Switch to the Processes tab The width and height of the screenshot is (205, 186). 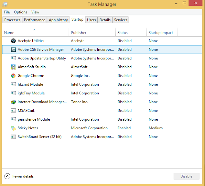(x=12, y=20)
